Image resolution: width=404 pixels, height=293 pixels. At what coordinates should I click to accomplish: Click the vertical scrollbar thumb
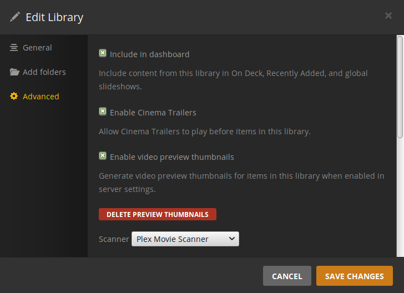coord(400,86)
